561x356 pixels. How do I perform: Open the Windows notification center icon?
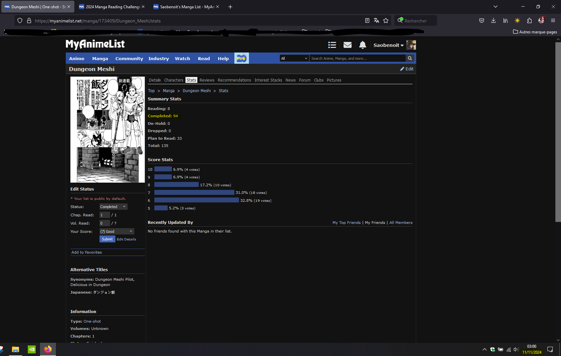tap(550, 349)
